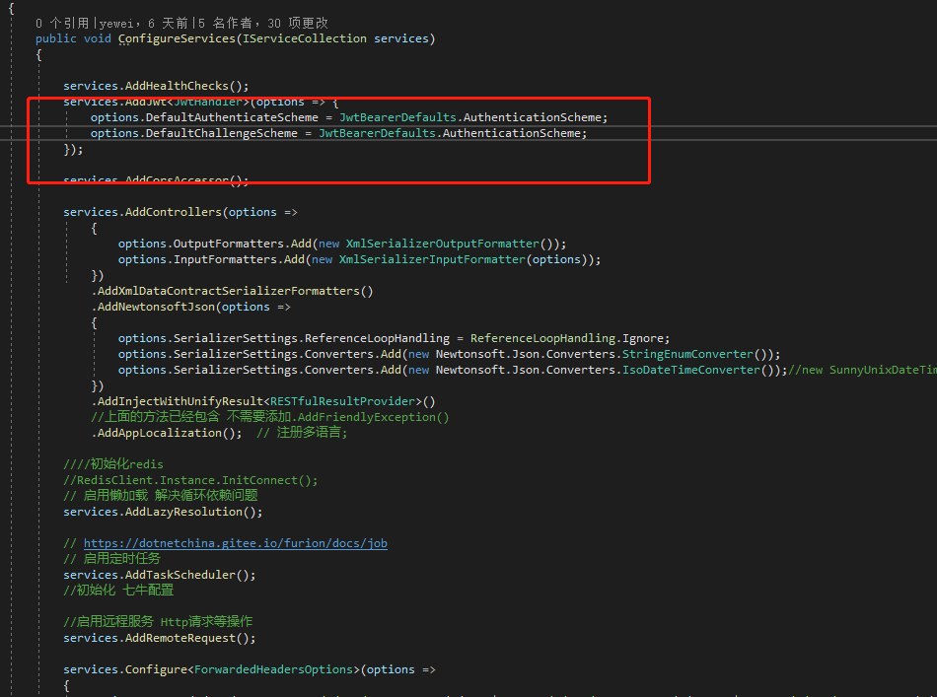This screenshot has height=697, width=937.
Task: Click InputFormatters property
Action: tap(225, 259)
